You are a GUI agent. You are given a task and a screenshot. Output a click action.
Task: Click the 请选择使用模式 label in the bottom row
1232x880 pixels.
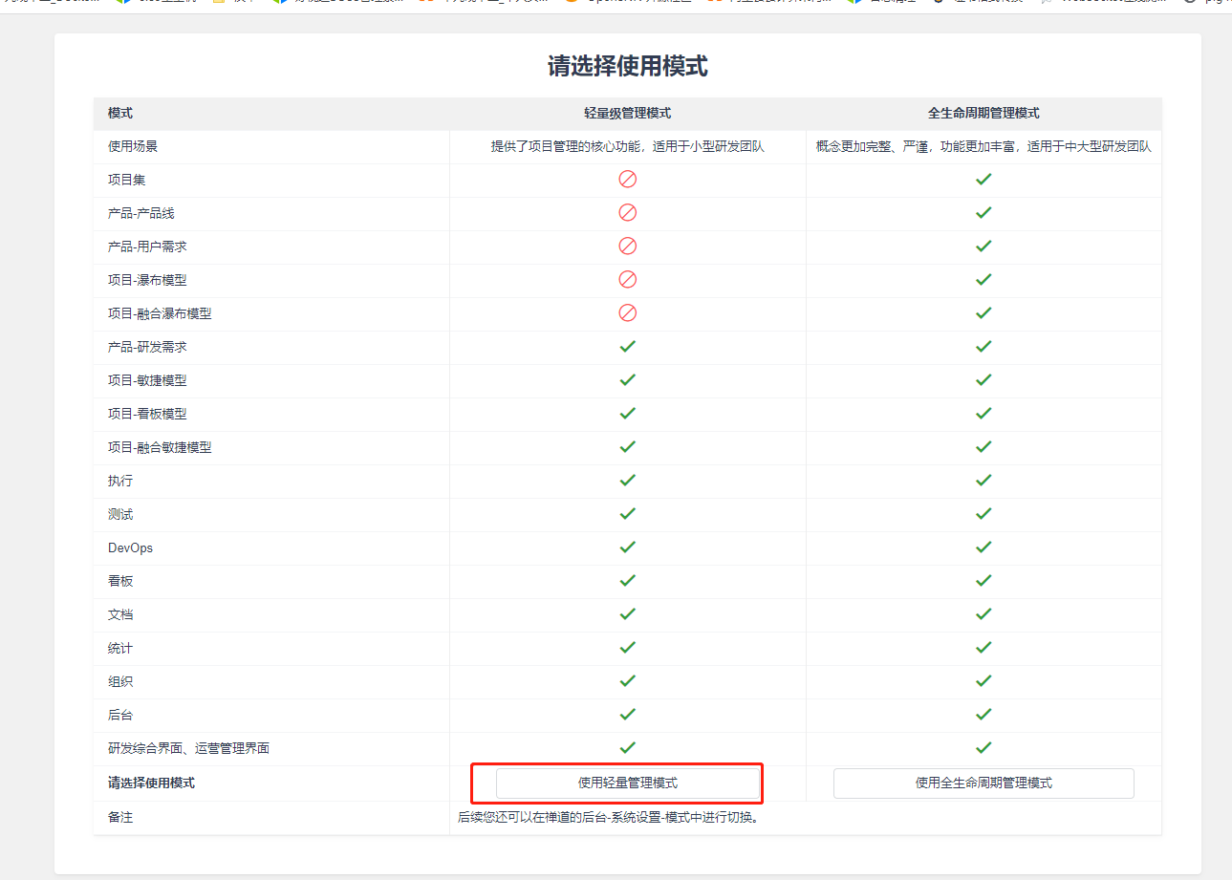point(151,783)
